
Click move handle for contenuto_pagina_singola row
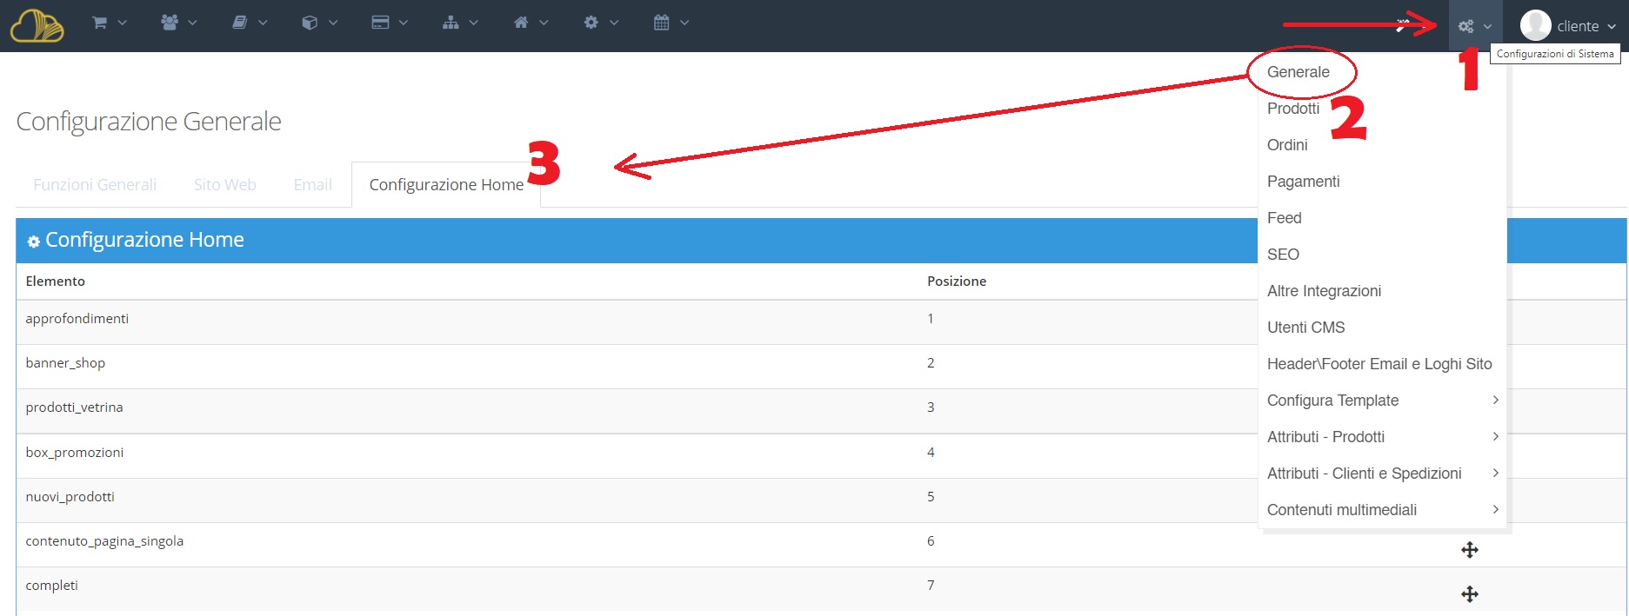click(x=1470, y=550)
